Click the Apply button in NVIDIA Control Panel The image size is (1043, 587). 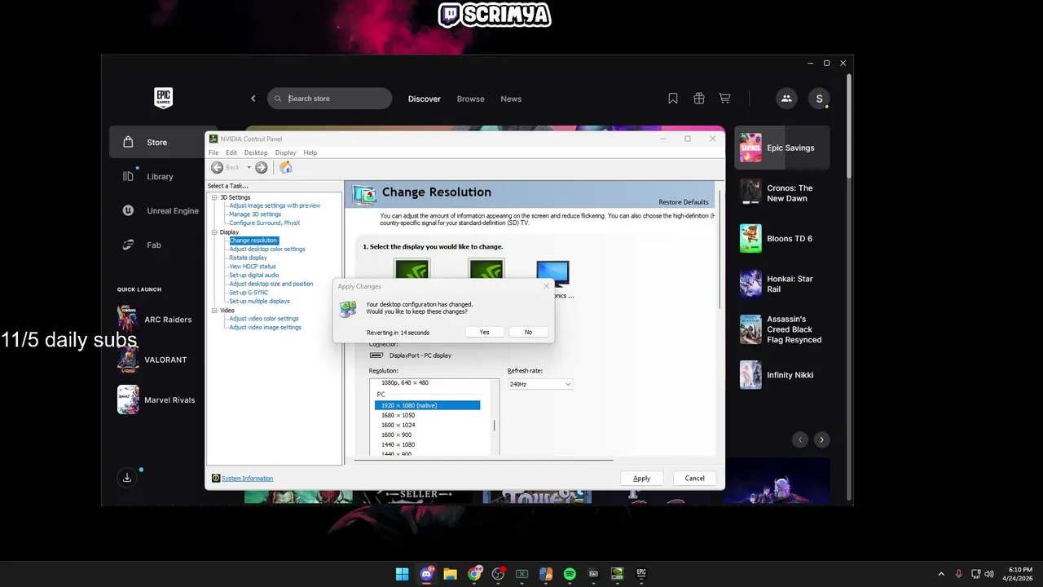pyautogui.click(x=642, y=479)
